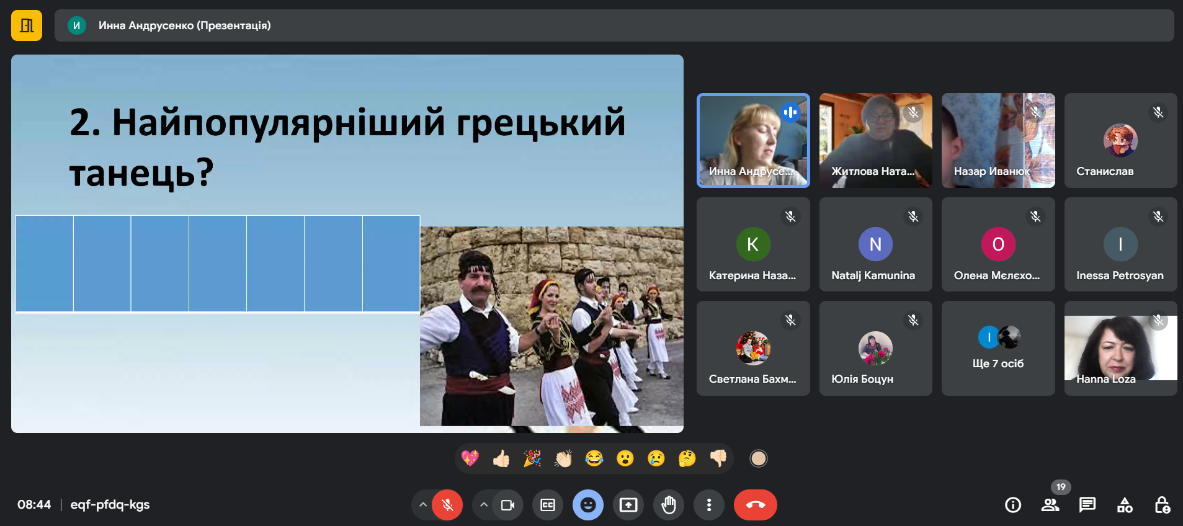The width and height of the screenshot is (1183, 526).
Task: Open the "Ще 7 осіб" tile
Action: pos(998,349)
